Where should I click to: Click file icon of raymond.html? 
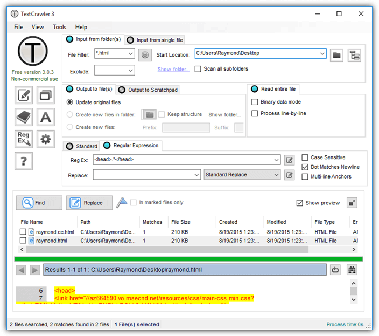(x=31, y=241)
